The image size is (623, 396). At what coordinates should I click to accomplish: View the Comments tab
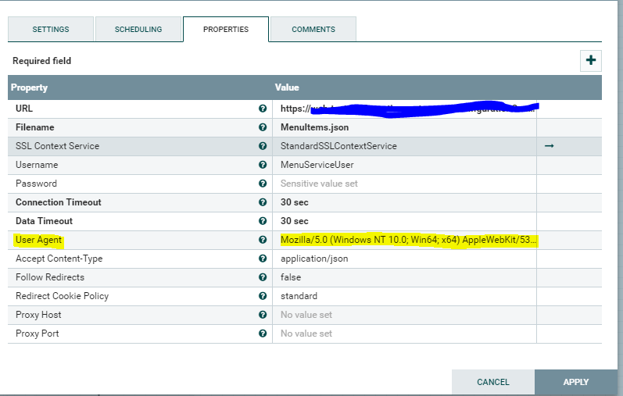pos(313,29)
